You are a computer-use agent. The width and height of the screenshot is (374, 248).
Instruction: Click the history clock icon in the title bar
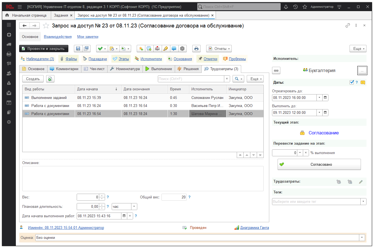click(x=295, y=7)
